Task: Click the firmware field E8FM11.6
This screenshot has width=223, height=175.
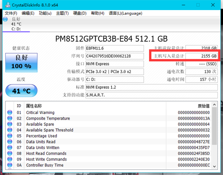Action: (114, 48)
